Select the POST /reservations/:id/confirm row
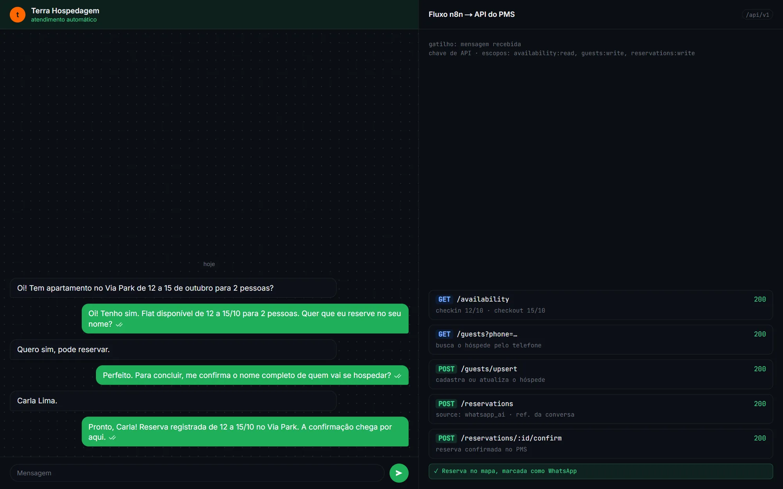 point(601,444)
